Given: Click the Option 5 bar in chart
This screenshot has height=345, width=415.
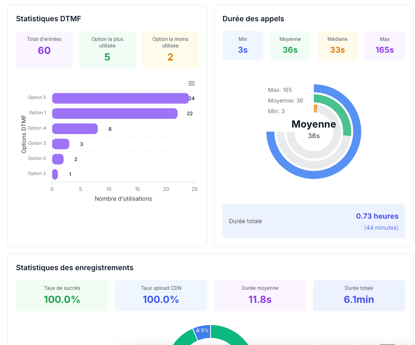Looking at the screenshot, I should click(120, 98).
